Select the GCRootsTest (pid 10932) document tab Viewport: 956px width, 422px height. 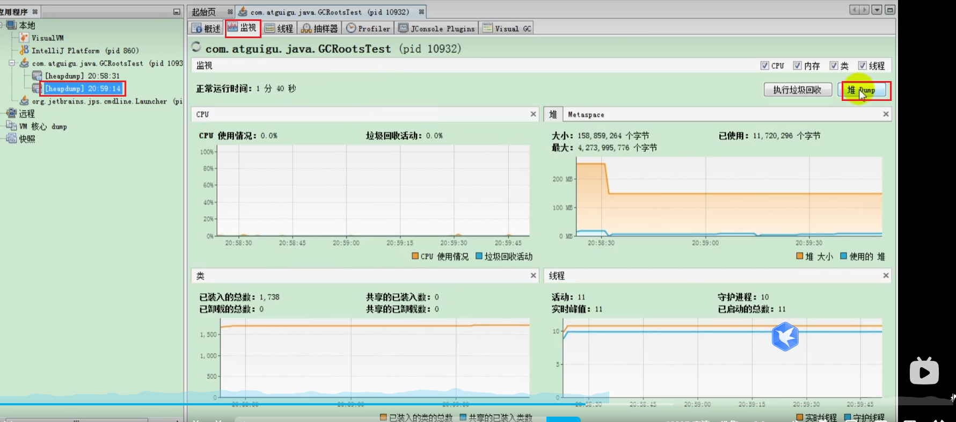(330, 12)
